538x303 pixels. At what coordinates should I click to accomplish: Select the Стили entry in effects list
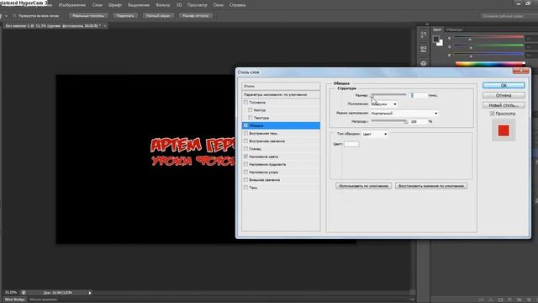281,86
